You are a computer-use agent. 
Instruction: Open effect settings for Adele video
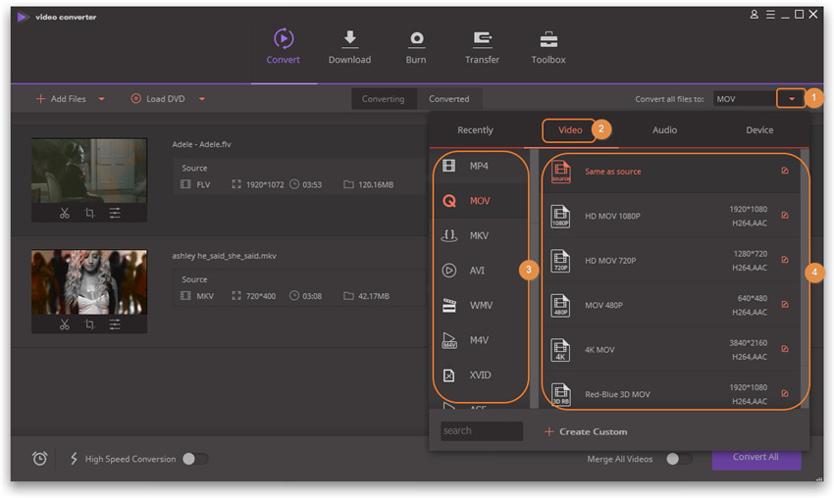tap(115, 213)
